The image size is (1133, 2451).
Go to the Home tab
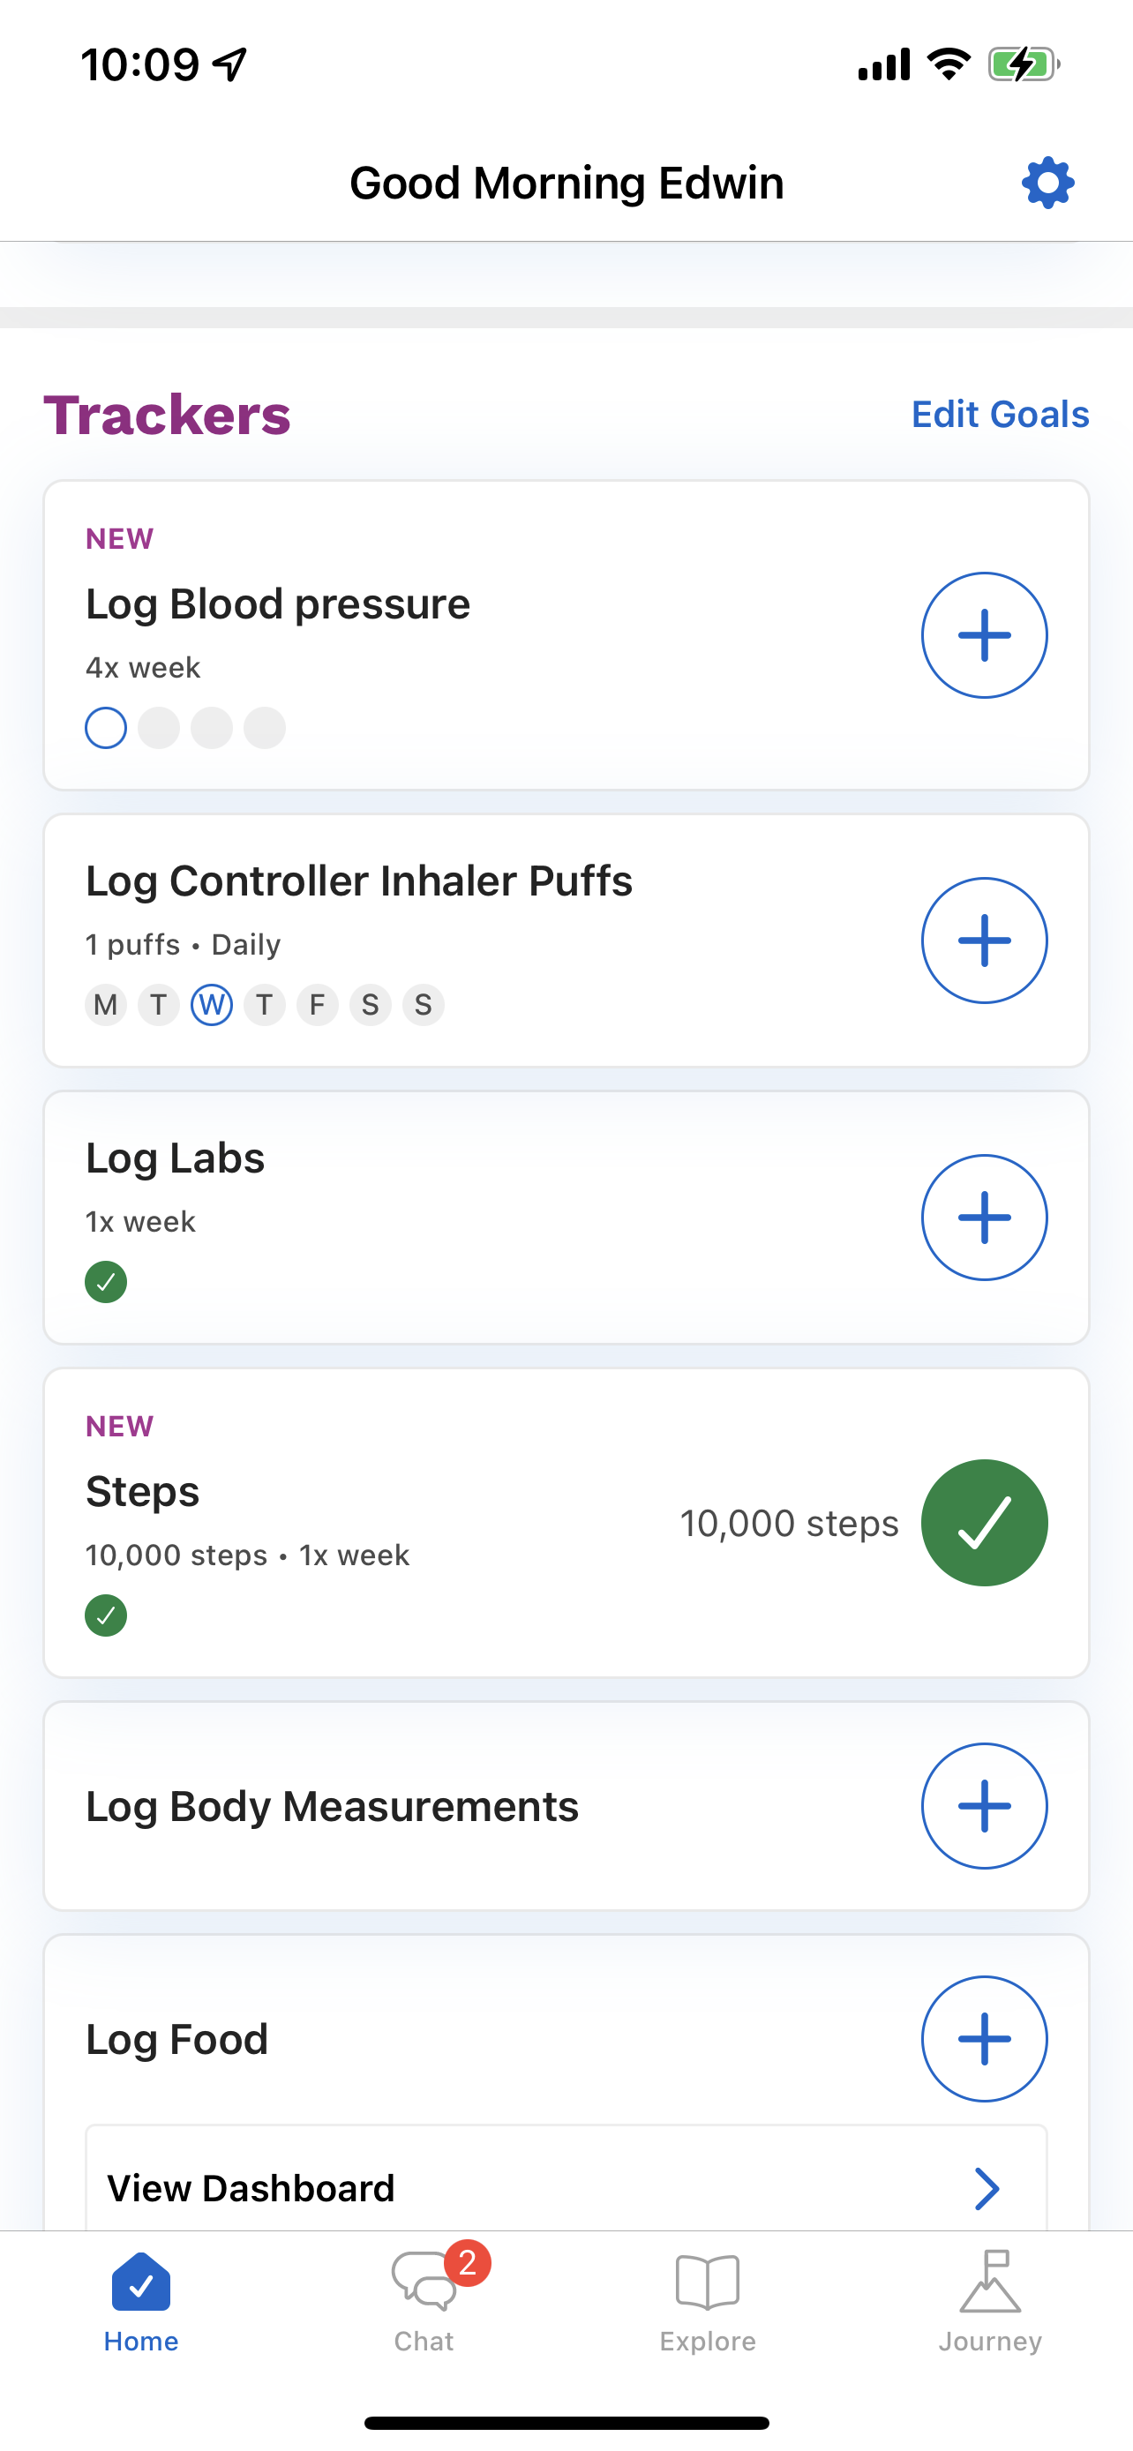(141, 2298)
